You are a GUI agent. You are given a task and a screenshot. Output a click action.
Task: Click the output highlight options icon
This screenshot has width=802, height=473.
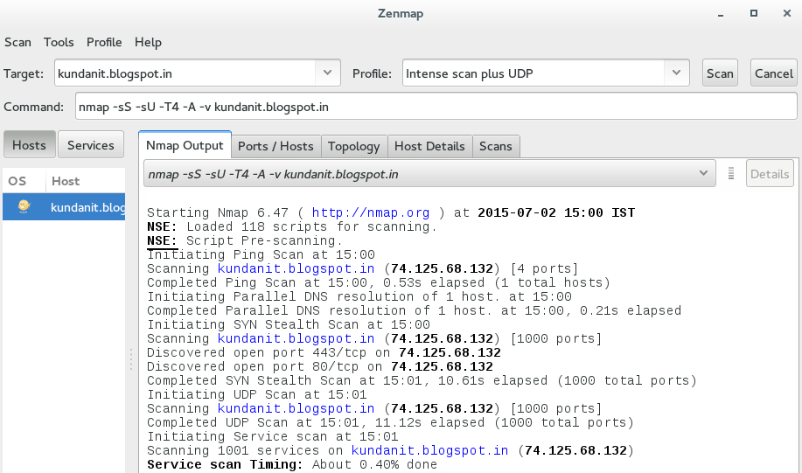731,174
